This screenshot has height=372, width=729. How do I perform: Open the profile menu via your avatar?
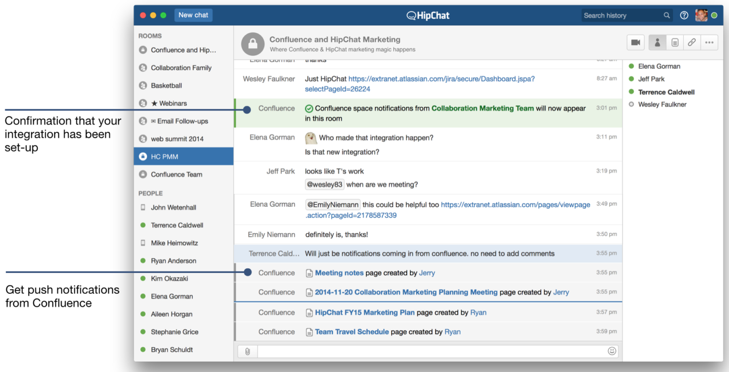701,15
